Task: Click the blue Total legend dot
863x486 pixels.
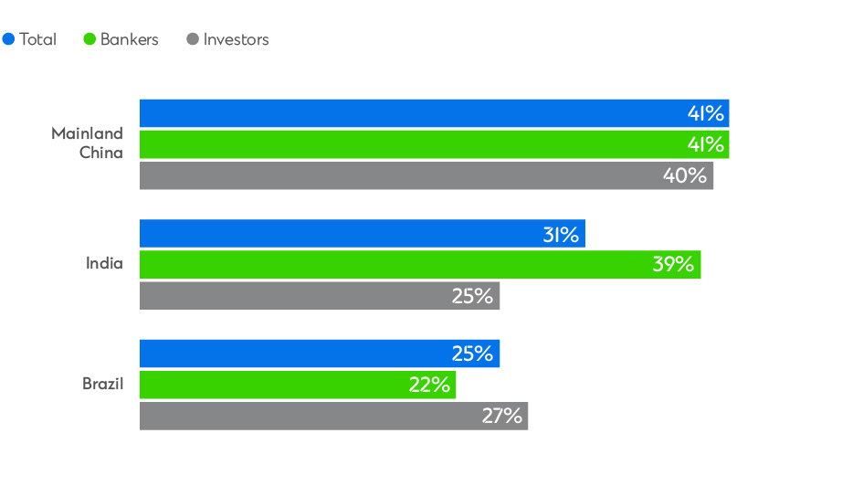Action: (x=9, y=39)
